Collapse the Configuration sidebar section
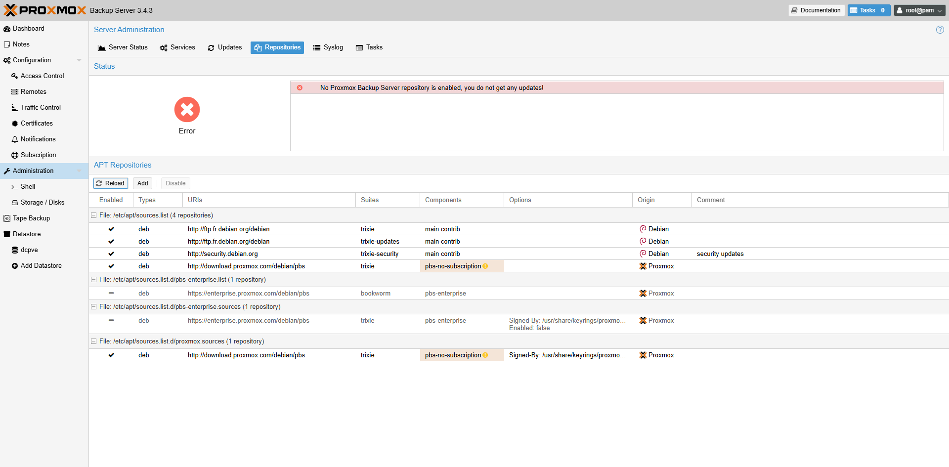This screenshot has width=949, height=467. [79, 60]
